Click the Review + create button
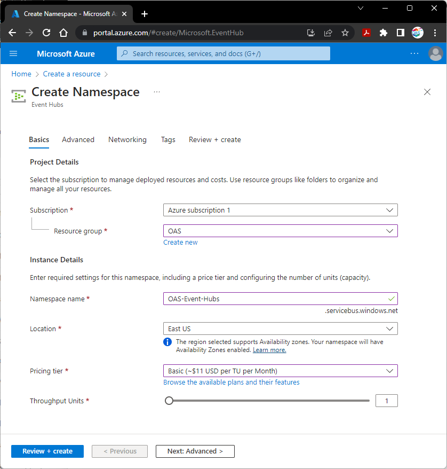The width and height of the screenshot is (447, 469). (x=47, y=451)
